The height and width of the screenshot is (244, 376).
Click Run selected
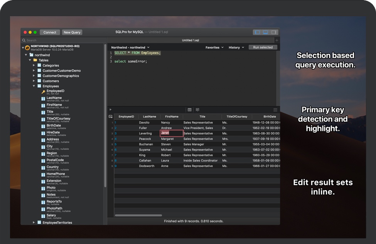pyautogui.click(x=263, y=47)
